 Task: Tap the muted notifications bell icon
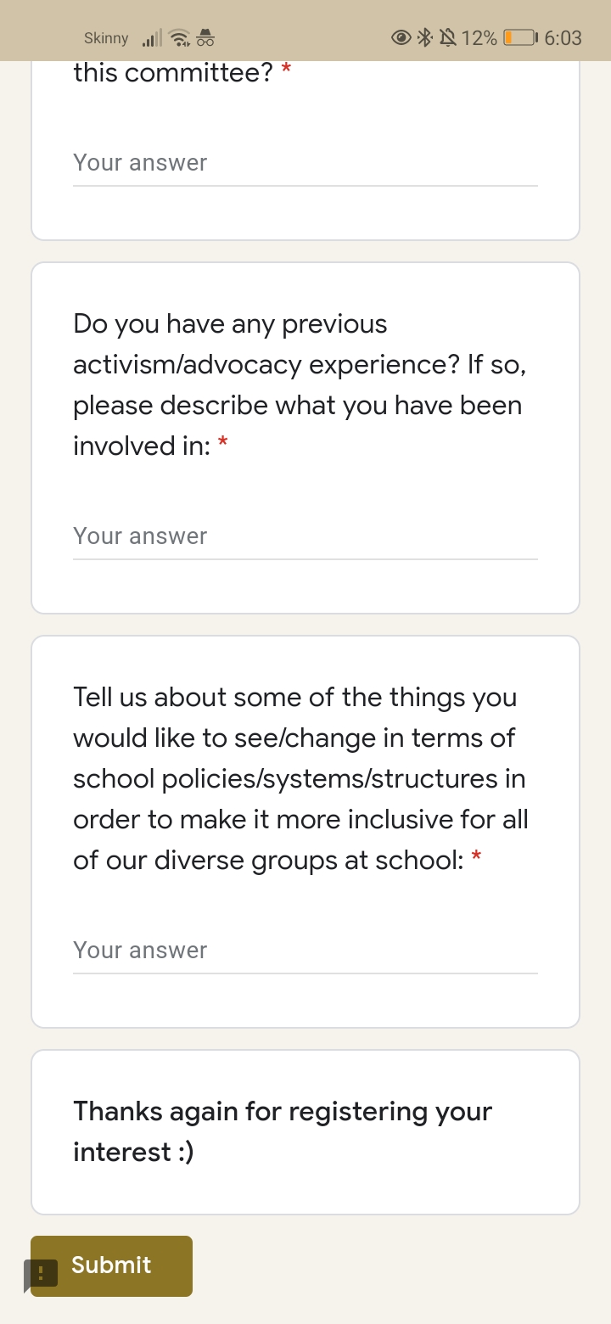pos(447,37)
